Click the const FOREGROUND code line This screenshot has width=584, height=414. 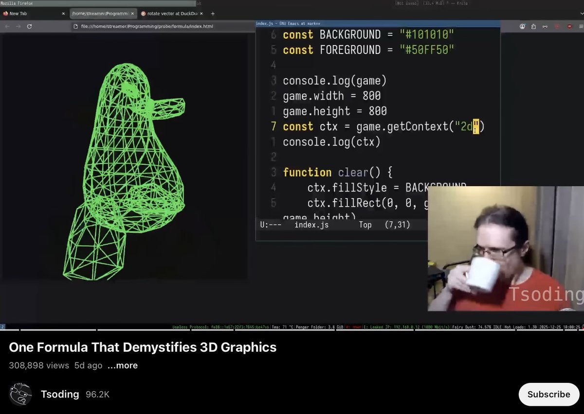tap(368, 50)
